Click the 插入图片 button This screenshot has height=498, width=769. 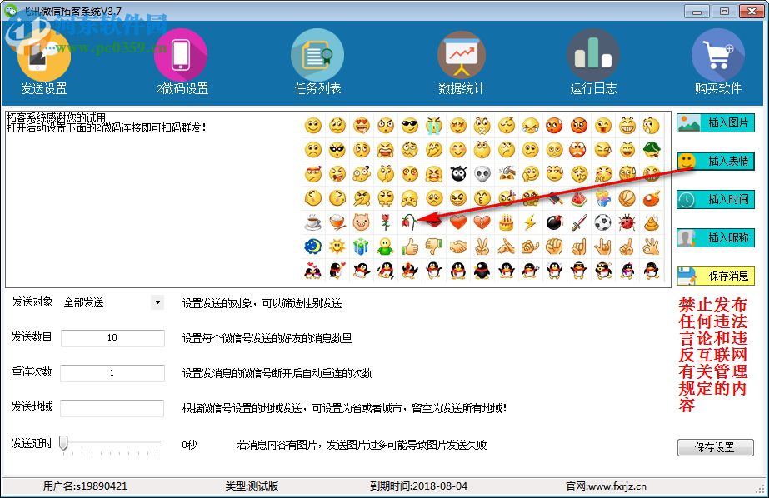pos(715,122)
